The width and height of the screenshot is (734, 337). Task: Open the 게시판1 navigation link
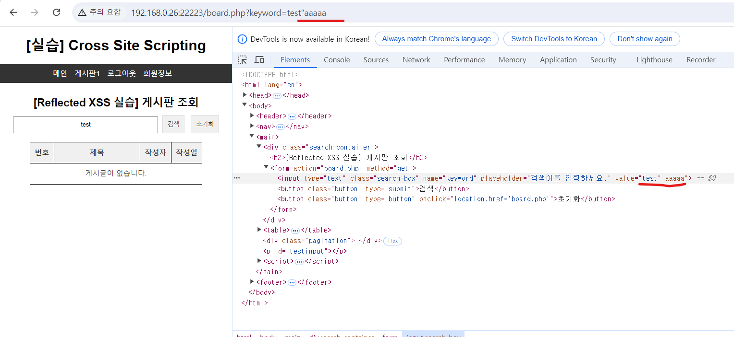tap(87, 73)
